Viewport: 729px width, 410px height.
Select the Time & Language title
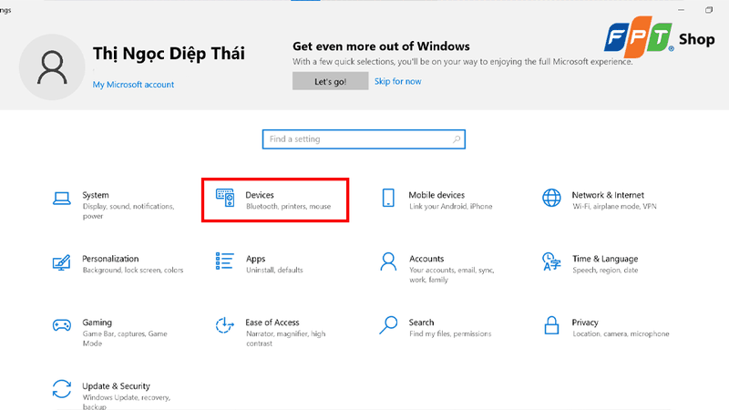pyautogui.click(x=605, y=259)
